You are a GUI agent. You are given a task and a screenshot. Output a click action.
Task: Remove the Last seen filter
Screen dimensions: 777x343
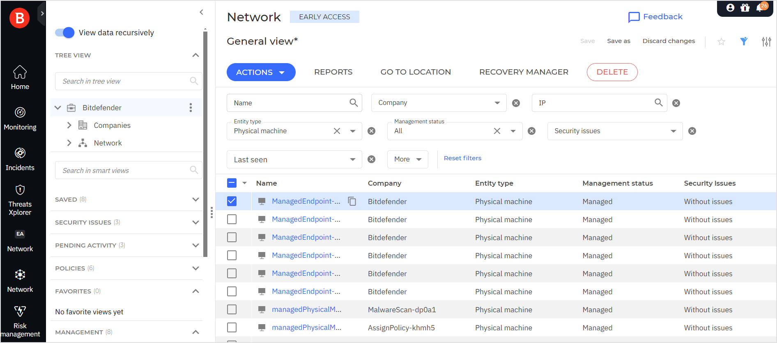(x=371, y=159)
